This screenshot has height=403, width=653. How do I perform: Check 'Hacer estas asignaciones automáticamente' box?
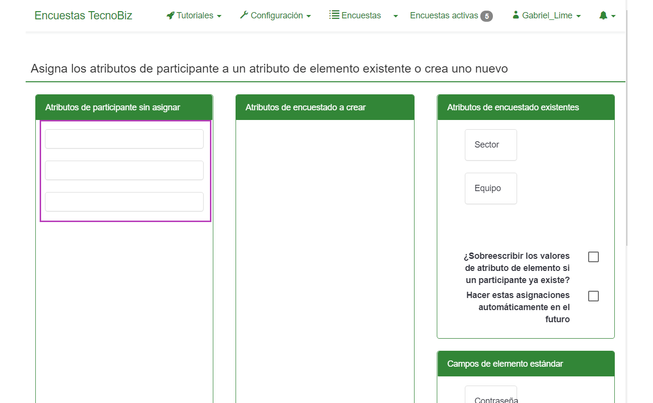pyautogui.click(x=594, y=296)
